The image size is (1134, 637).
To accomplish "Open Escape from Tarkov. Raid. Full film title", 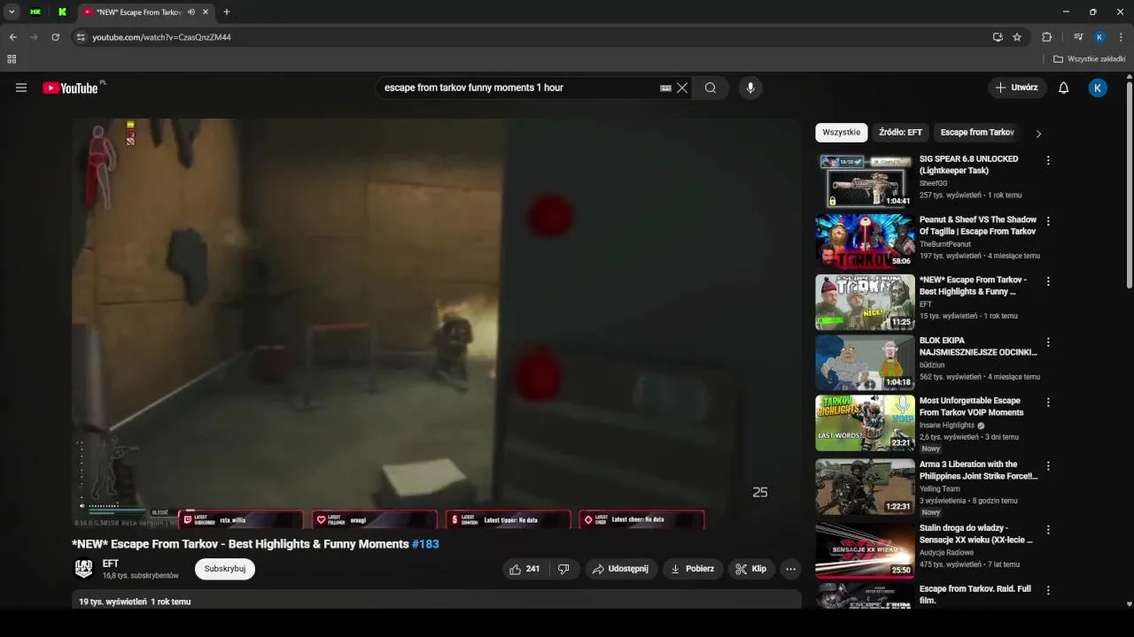I will [975, 595].
